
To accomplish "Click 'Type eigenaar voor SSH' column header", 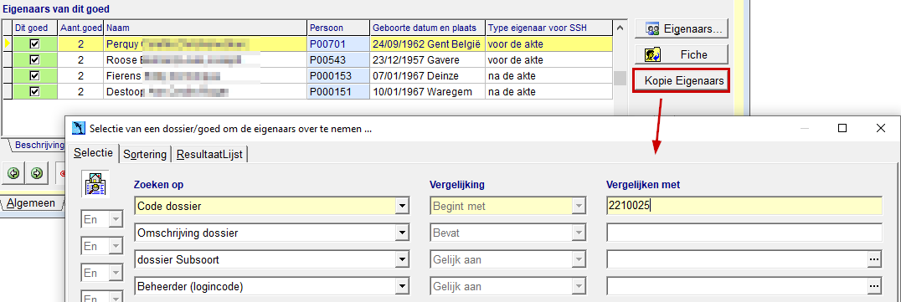I will pos(548,28).
